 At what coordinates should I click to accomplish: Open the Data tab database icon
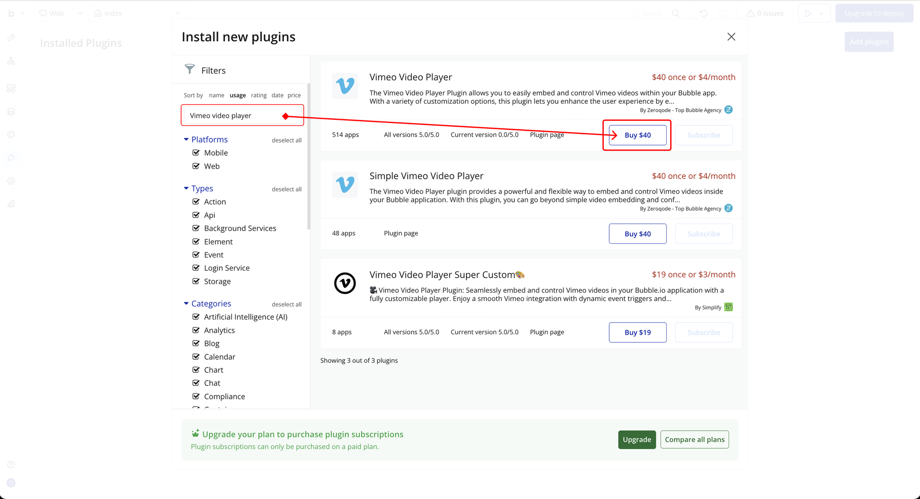(11, 112)
